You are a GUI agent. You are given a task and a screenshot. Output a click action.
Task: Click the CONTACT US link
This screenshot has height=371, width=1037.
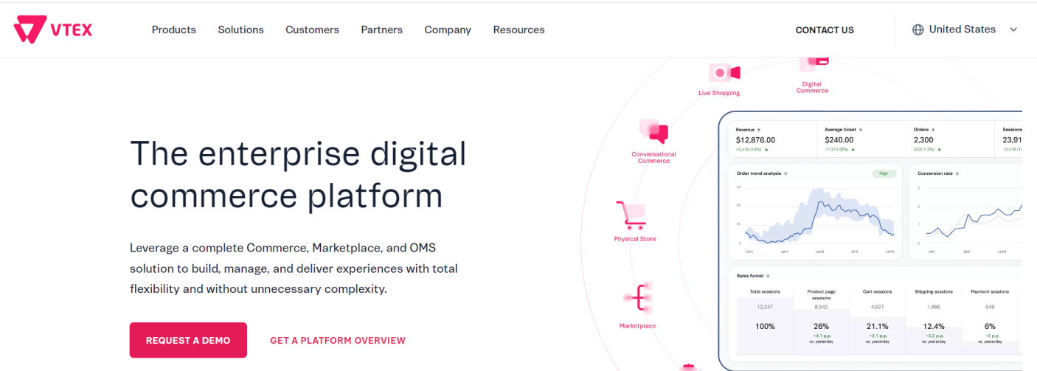[825, 30]
